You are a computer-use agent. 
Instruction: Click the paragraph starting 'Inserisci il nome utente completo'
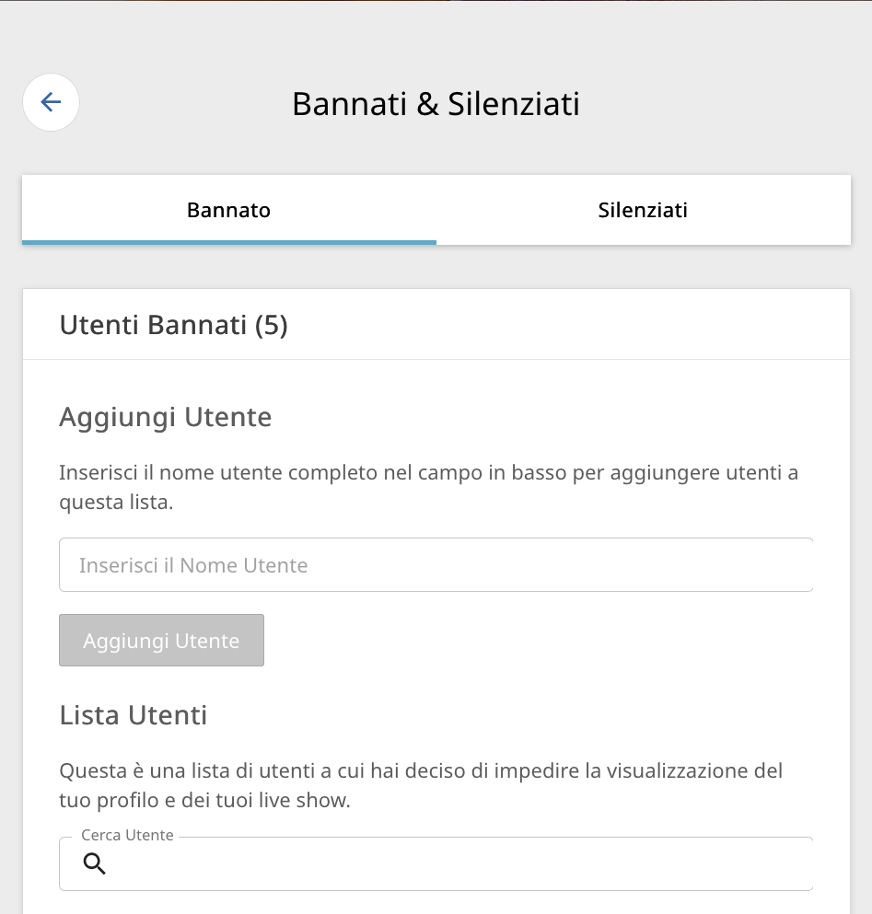pyautogui.click(x=429, y=487)
